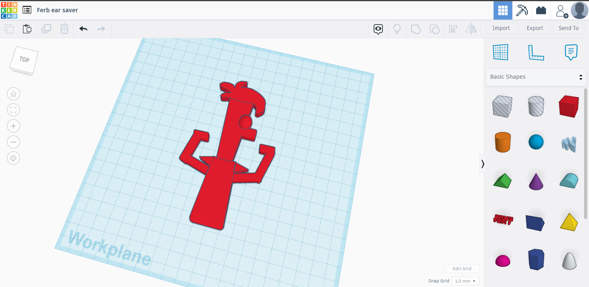Select the dark blue Polygon shape
The image size is (589, 287).
[x=536, y=259]
